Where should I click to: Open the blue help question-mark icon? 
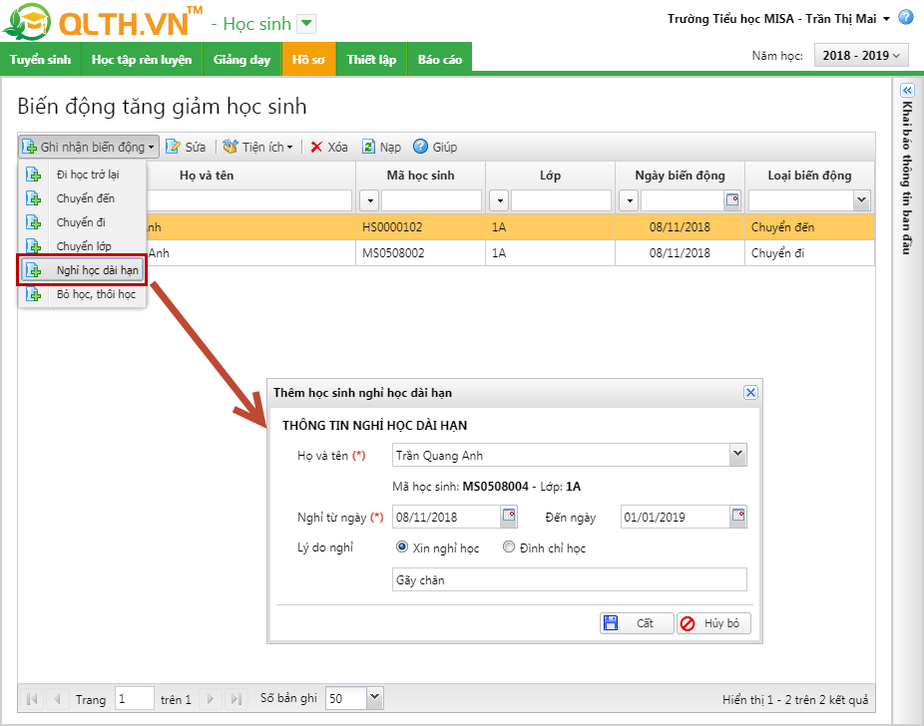pos(906,18)
